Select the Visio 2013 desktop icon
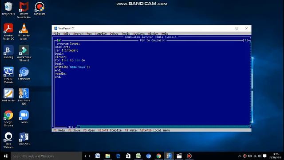Screen dimensions: 284x160 [24, 139]
